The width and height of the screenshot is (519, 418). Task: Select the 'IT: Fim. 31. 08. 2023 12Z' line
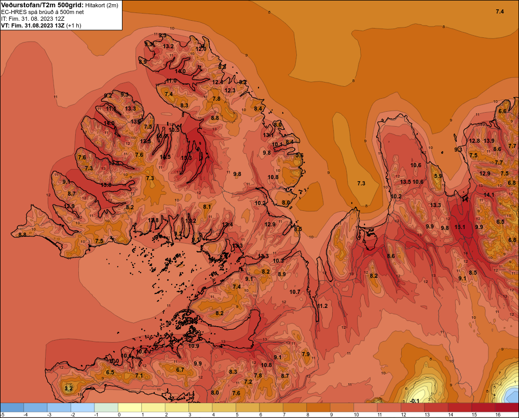click(33, 19)
